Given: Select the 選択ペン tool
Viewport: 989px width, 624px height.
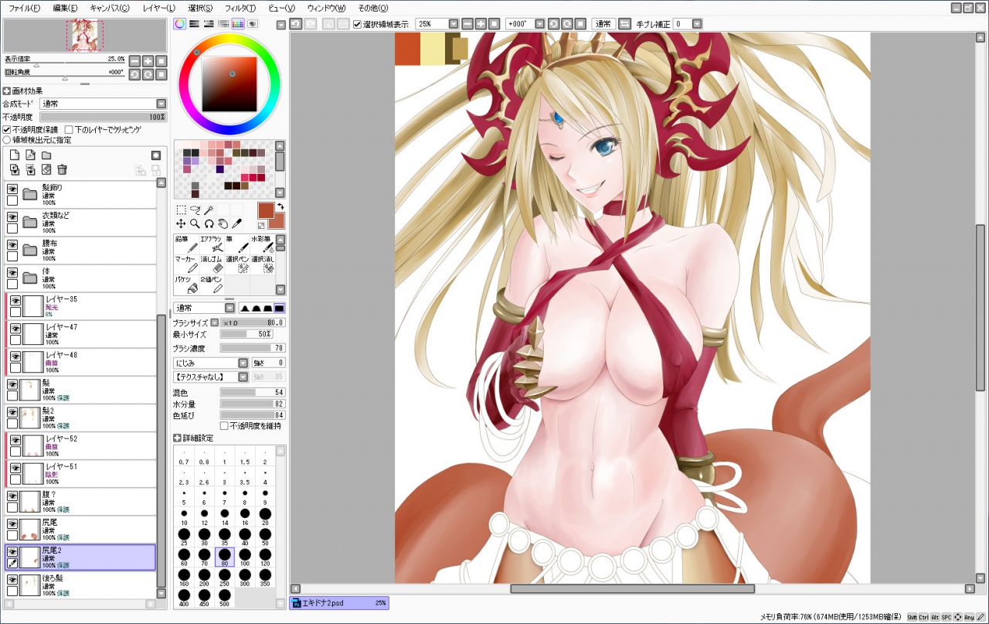Looking at the screenshot, I should 236,264.
